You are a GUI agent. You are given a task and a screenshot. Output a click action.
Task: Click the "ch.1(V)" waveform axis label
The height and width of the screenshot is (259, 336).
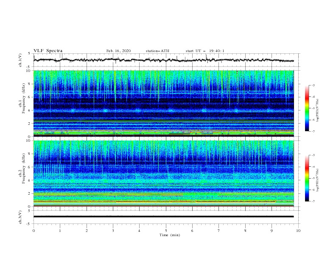pyautogui.click(x=20, y=60)
